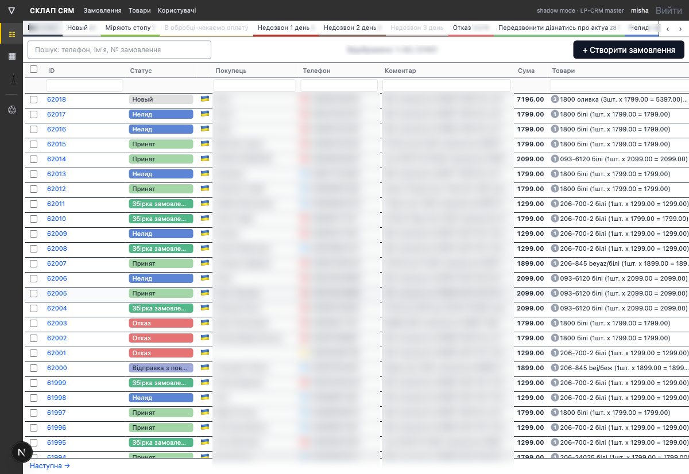Go to next page via Наступна link
This screenshot has width=689, height=474.
pyautogui.click(x=49, y=466)
